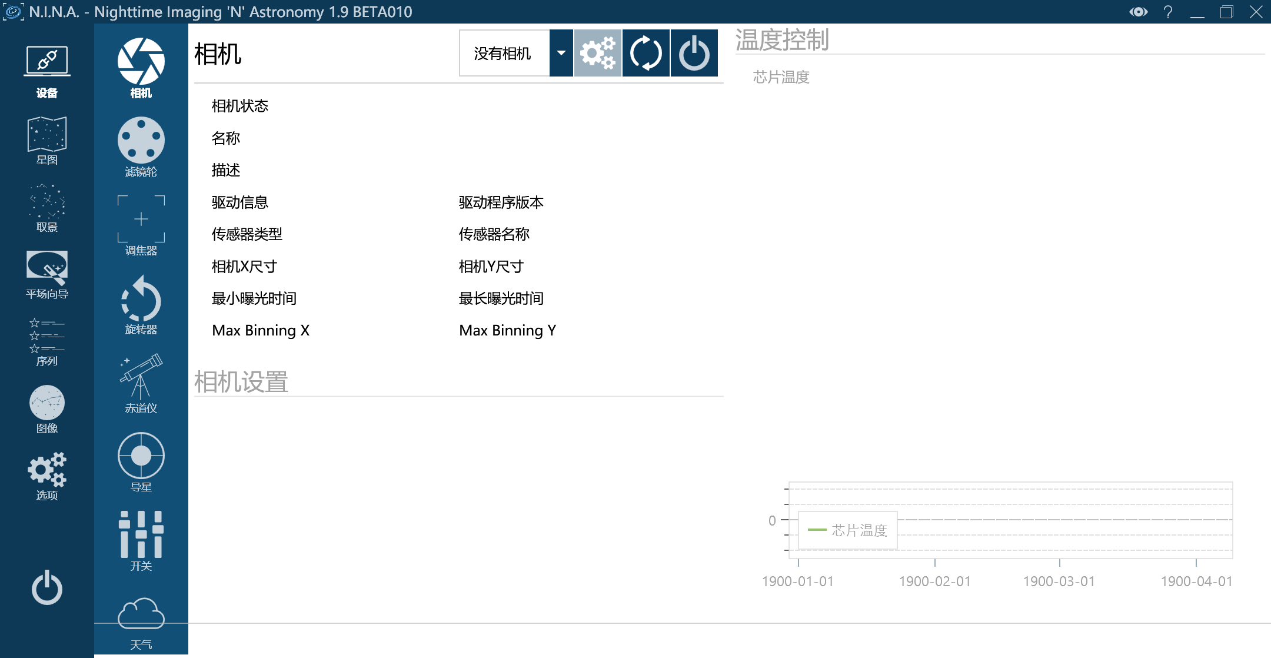The image size is (1271, 658).
Task: Open help question mark icon
Action: [1168, 12]
